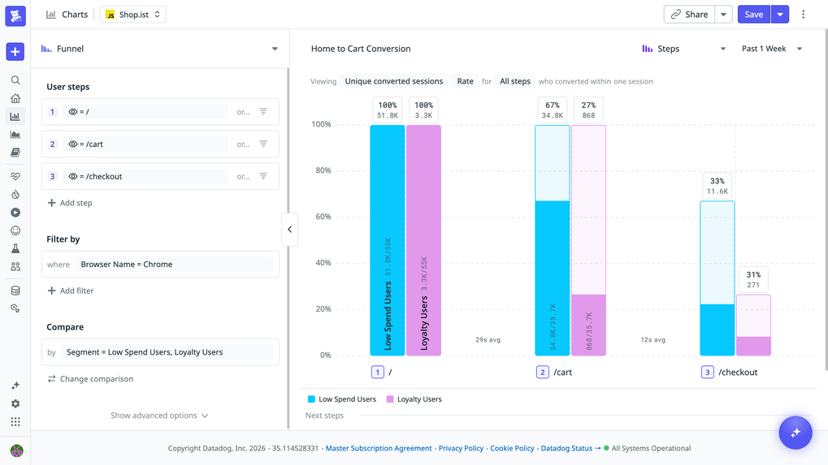Open the settings gear icon in sidebar
The height and width of the screenshot is (465, 828).
pyautogui.click(x=15, y=403)
